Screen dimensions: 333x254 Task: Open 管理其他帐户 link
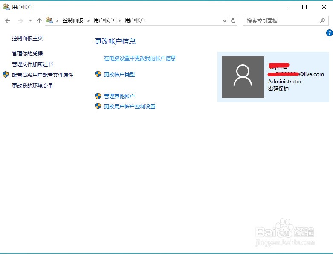point(119,96)
